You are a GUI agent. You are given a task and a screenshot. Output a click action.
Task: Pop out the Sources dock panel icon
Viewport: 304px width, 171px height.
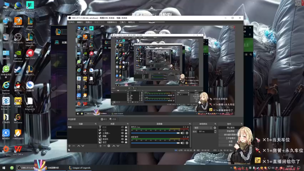[128, 124]
